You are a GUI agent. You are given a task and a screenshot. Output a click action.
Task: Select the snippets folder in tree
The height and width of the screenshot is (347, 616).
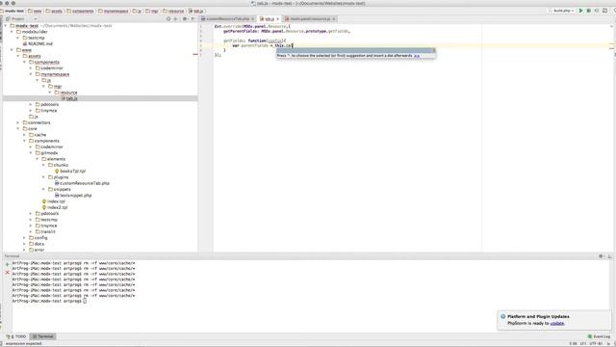click(60, 189)
